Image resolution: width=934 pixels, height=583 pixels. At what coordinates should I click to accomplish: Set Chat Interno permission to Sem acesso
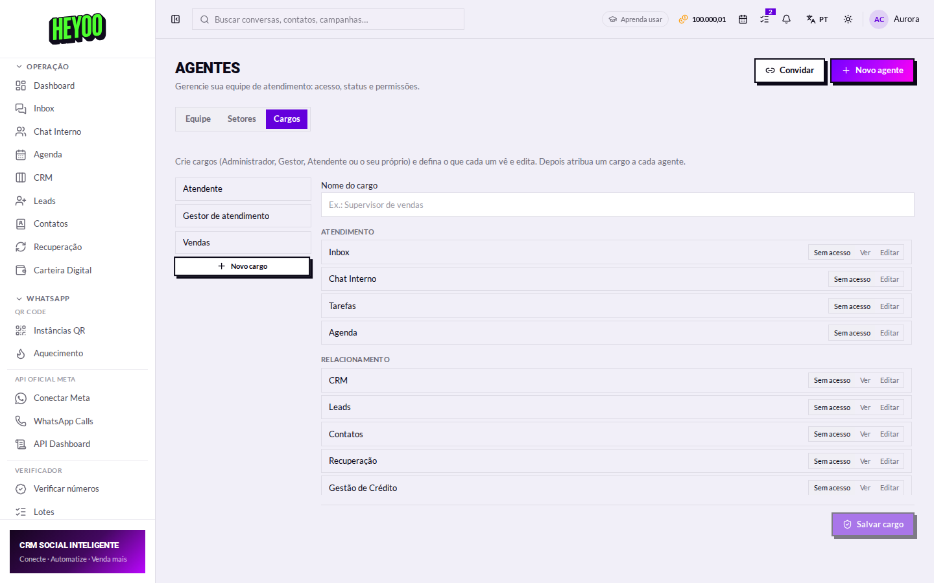click(x=852, y=279)
